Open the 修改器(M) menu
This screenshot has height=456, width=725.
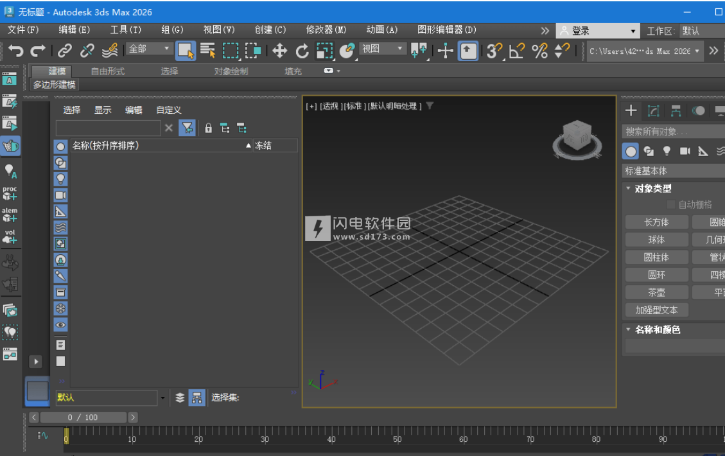[326, 30]
